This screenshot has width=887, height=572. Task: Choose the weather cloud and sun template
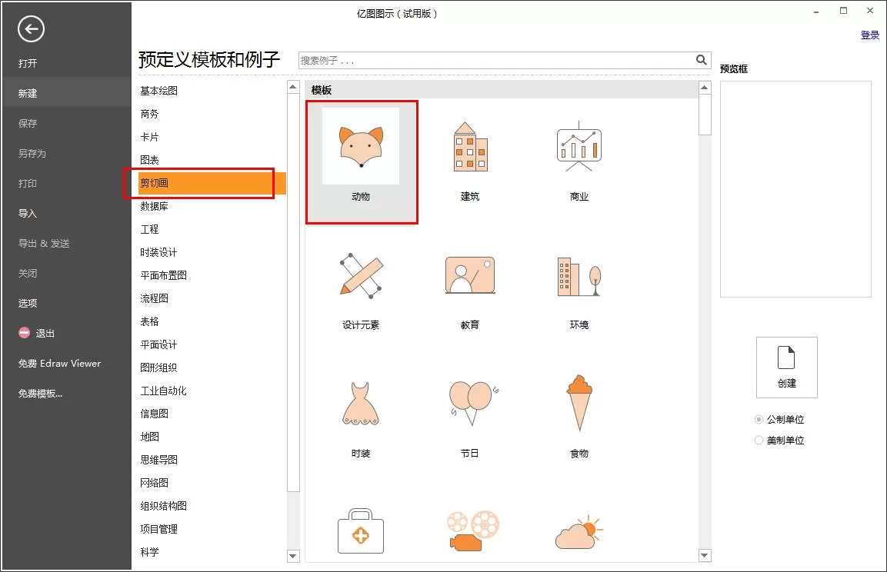click(x=579, y=532)
